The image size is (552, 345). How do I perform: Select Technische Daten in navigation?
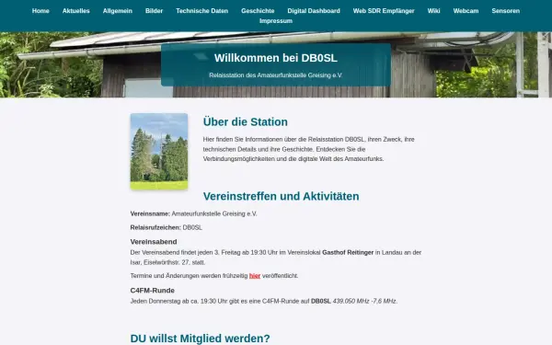202,11
